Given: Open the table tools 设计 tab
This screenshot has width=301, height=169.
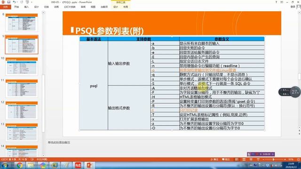Looking at the screenshot, I should (116, 7).
